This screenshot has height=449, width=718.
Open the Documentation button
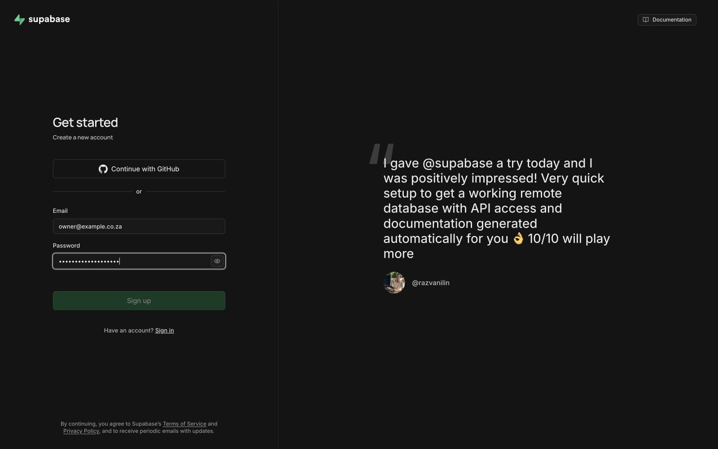pyautogui.click(x=667, y=20)
